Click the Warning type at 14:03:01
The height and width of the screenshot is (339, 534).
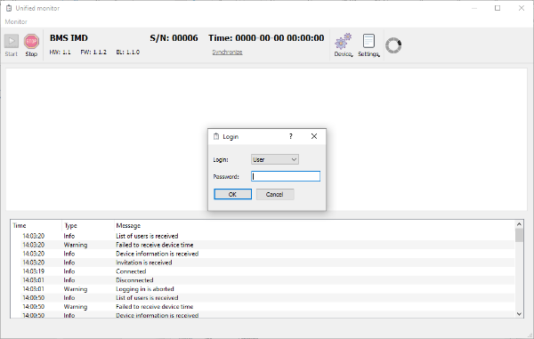pyautogui.click(x=76, y=289)
